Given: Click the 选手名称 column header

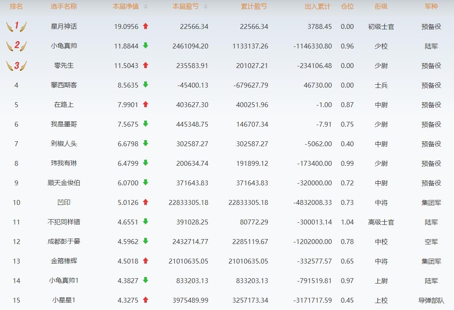Looking at the screenshot, I should (64, 7).
